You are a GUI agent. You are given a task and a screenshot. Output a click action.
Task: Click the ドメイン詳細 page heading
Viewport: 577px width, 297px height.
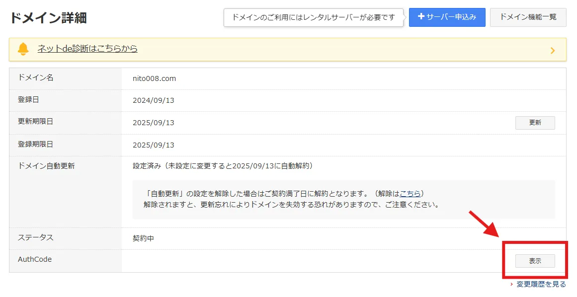(x=48, y=18)
